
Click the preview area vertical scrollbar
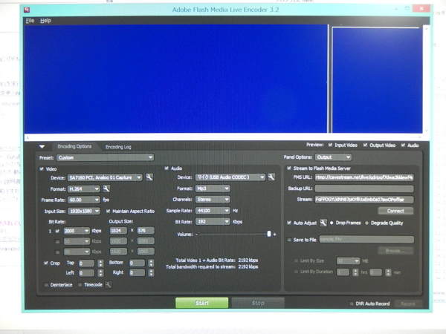pyautogui.click(x=426, y=80)
